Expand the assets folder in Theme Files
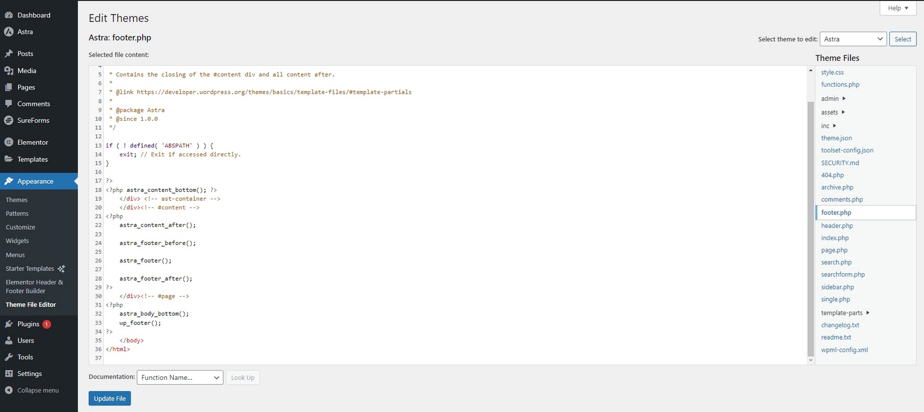The width and height of the screenshot is (924, 412). click(x=833, y=112)
